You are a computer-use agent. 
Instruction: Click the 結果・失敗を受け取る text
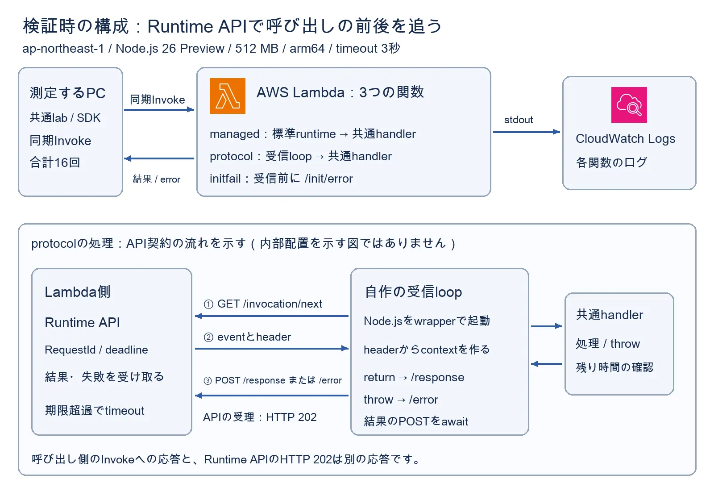104,377
